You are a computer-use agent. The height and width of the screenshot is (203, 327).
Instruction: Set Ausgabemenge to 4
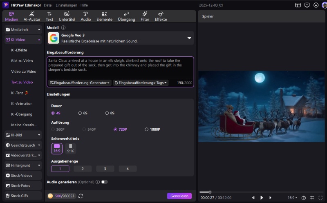click(x=128, y=169)
